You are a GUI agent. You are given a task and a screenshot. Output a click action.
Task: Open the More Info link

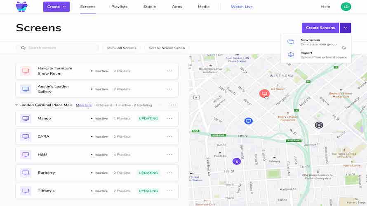tap(84, 105)
